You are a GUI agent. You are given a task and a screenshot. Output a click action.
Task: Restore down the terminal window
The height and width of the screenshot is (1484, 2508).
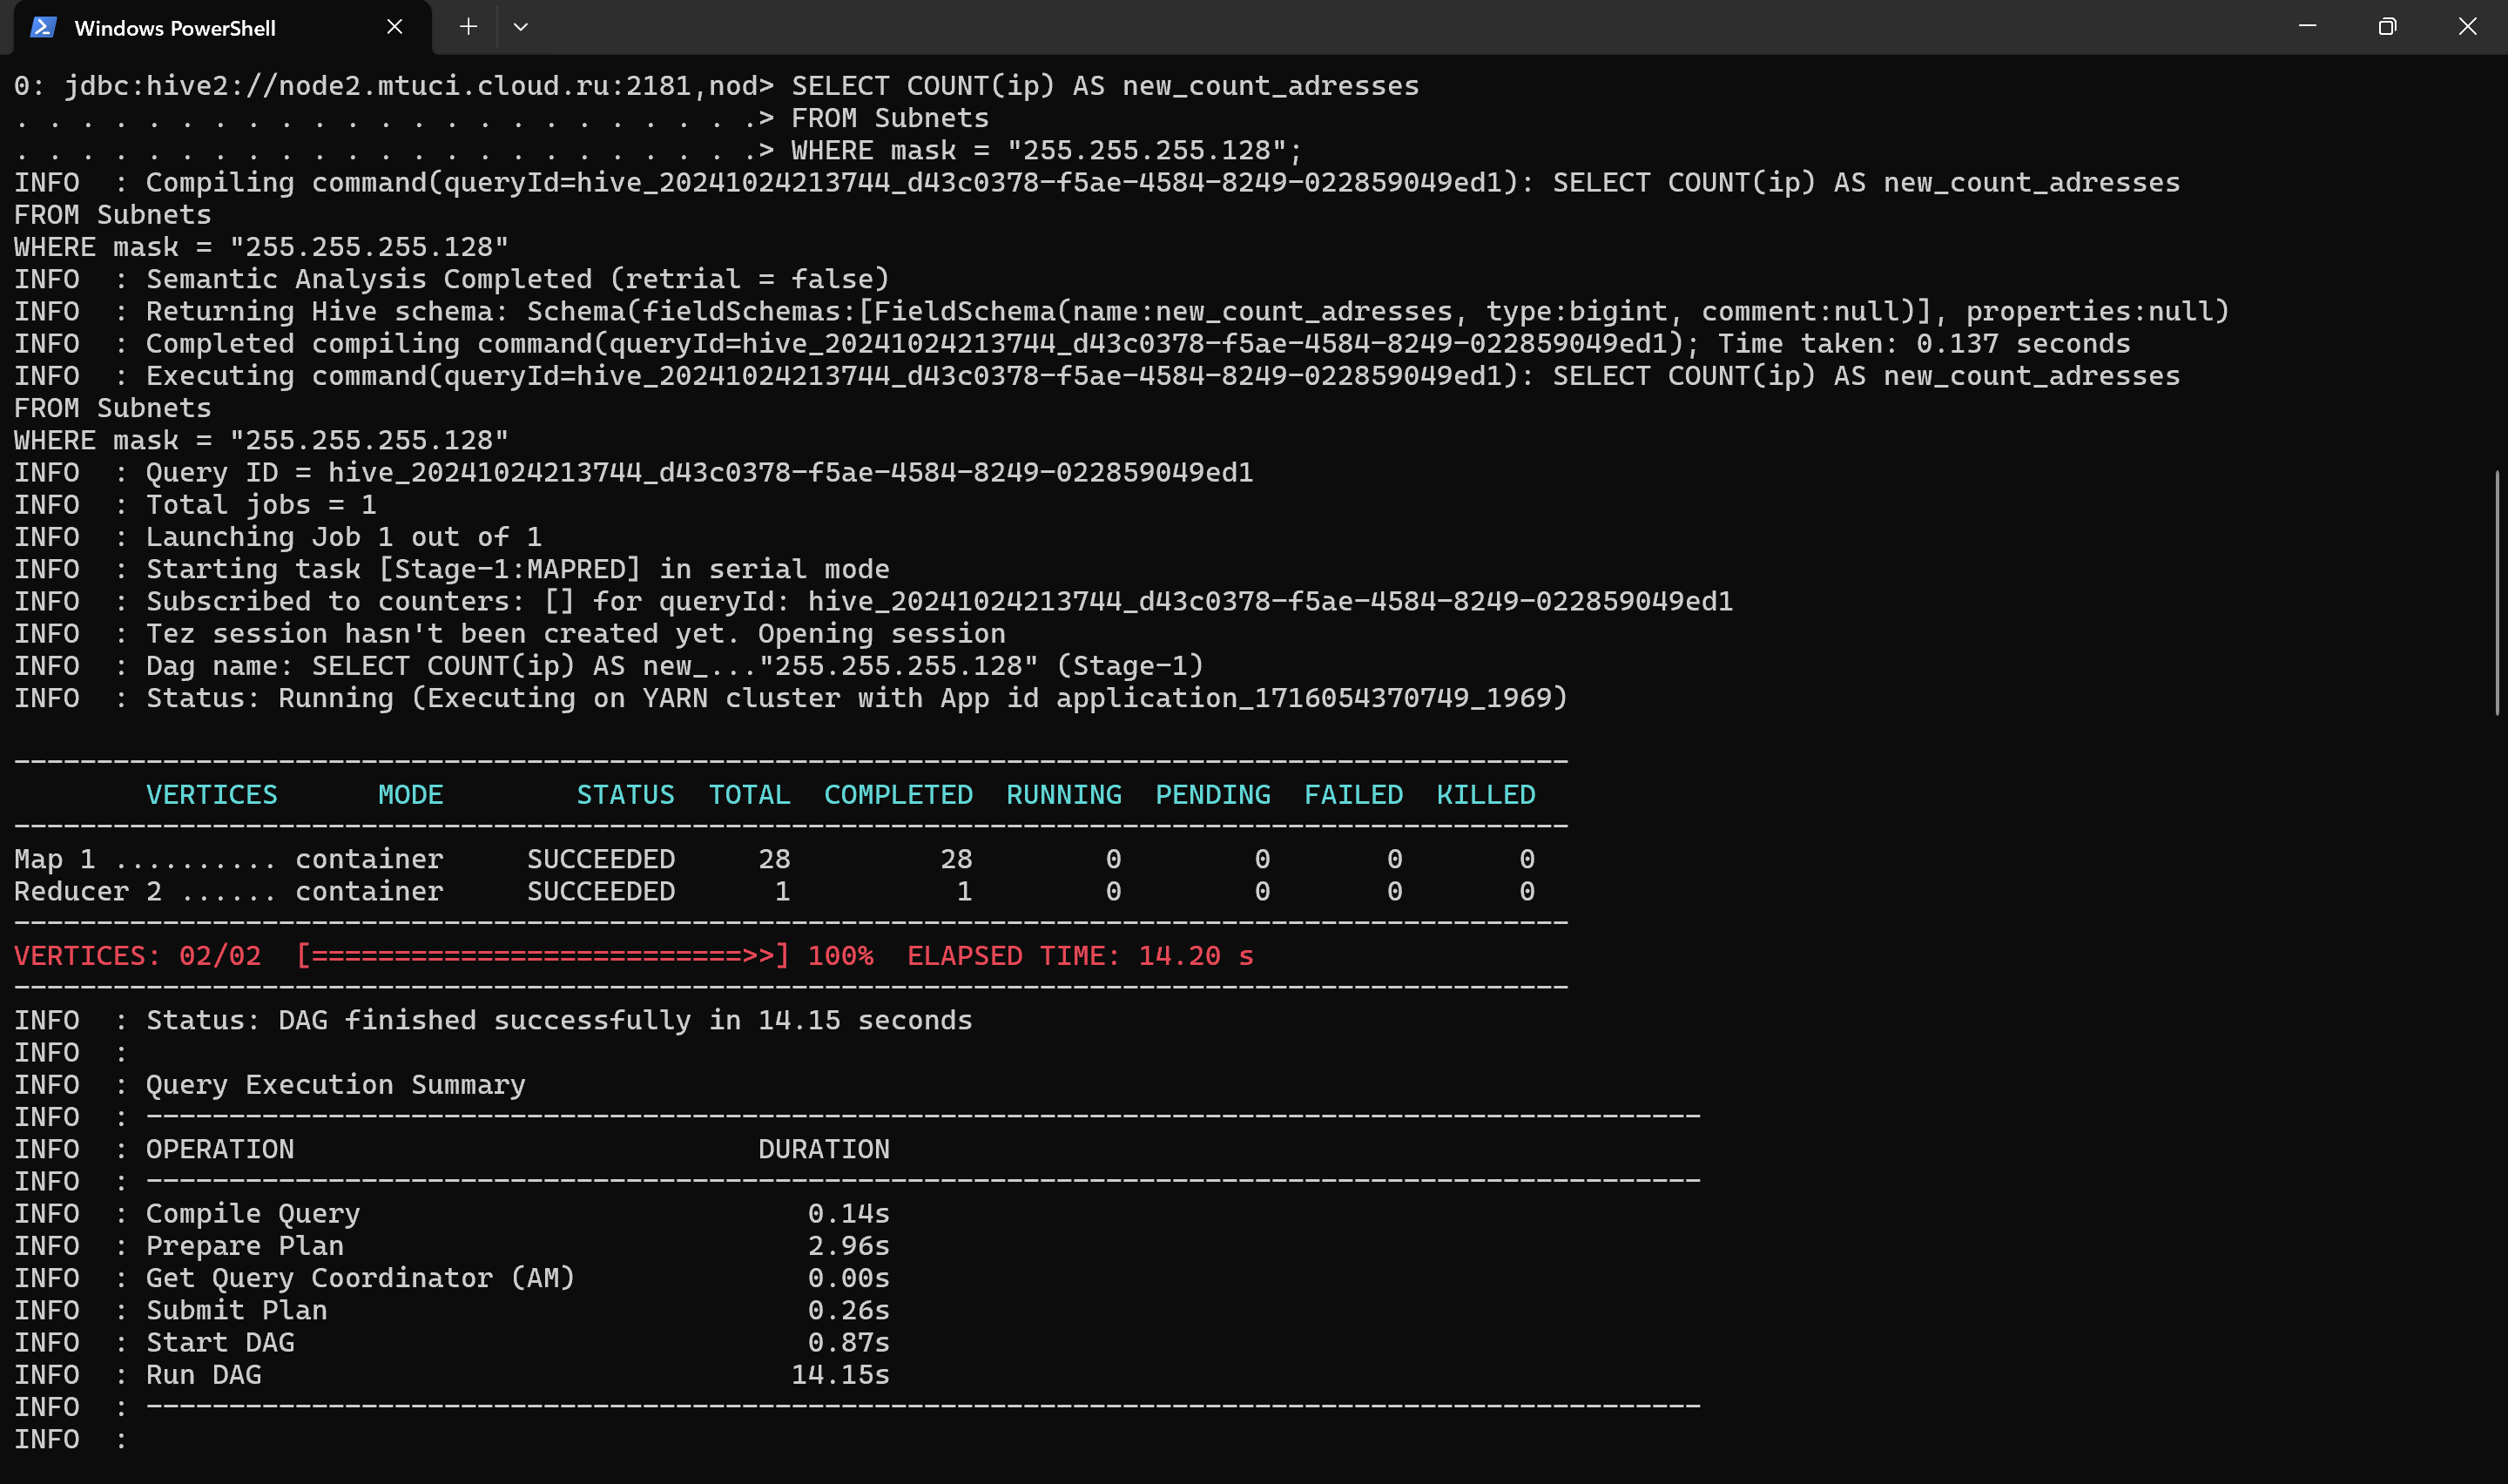tap(2387, 27)
